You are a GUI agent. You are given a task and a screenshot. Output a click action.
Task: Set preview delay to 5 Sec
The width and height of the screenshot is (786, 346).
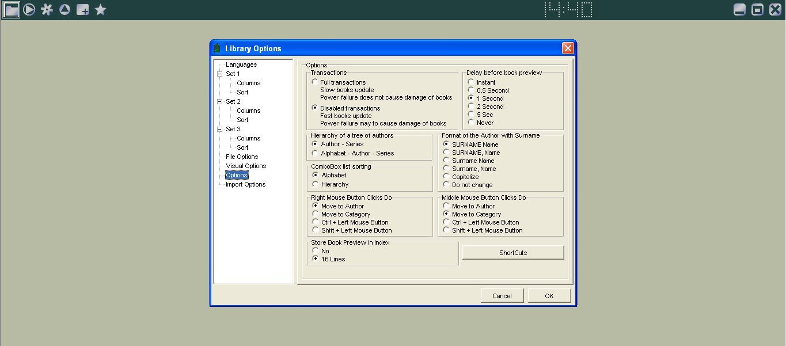click(x=471, y=115)
